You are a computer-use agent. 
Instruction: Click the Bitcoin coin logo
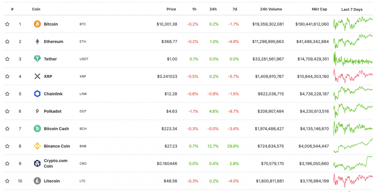[37, 24]
